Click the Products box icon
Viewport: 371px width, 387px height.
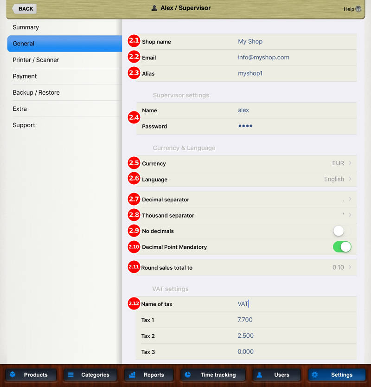pos(13,374)
